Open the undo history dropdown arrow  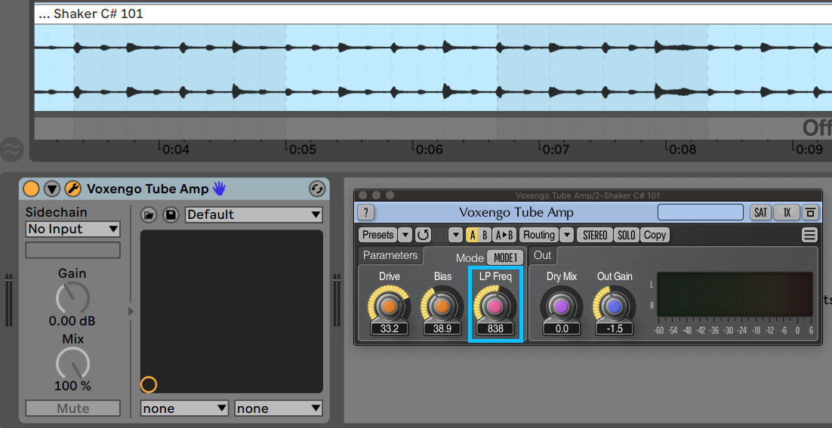point(456,235)
